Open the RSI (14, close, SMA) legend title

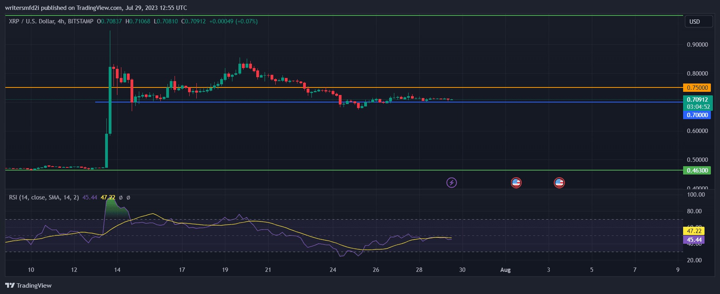(x=44, y=197)
